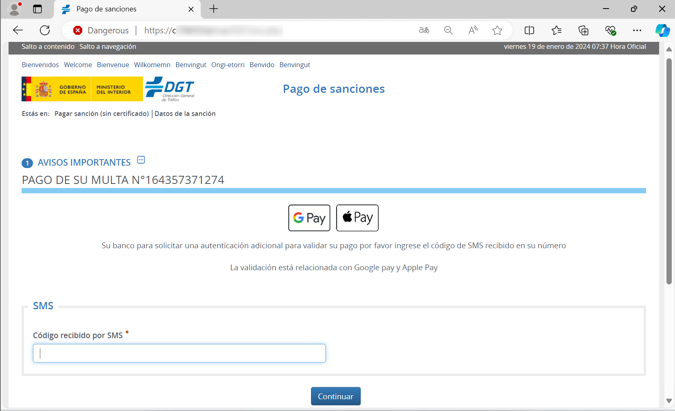Click the Zoom out magnifier icon

(448, 30)
